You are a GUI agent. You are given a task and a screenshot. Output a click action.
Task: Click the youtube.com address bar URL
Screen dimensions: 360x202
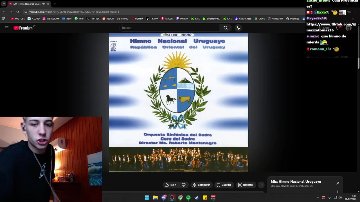[x=74, y=12]
